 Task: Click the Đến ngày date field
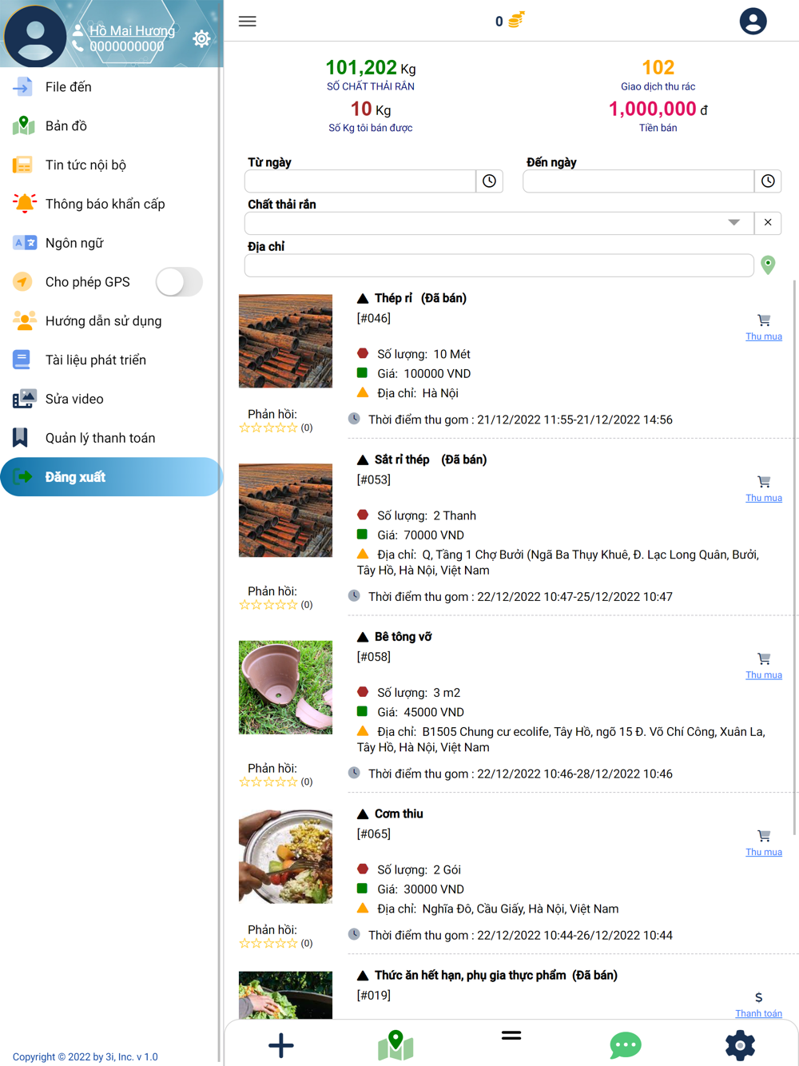pos(638,181)
